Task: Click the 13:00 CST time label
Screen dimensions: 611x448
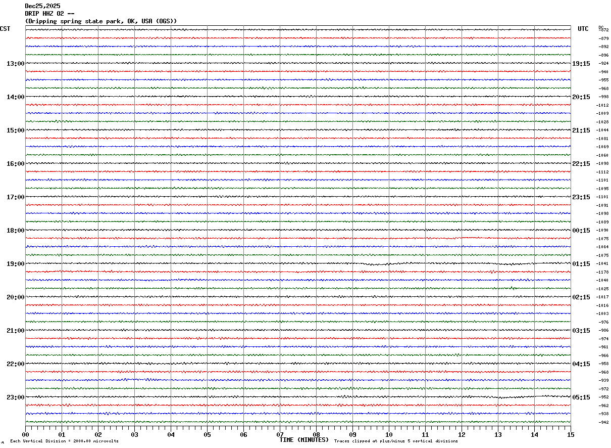Action: (15, 64)
